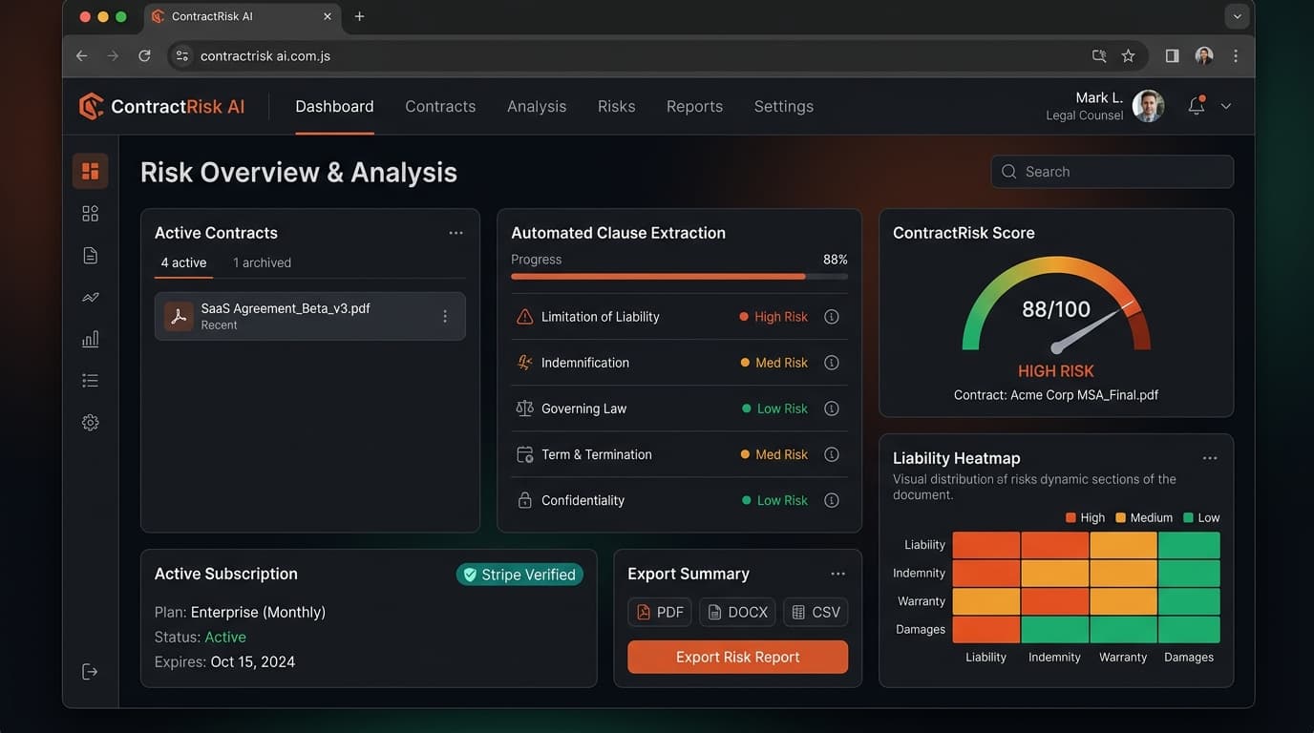The width and height of the screenshot is (1314, 733).
Task: Open Active Contracts three-dot menu
Action: tap(456, 233)
